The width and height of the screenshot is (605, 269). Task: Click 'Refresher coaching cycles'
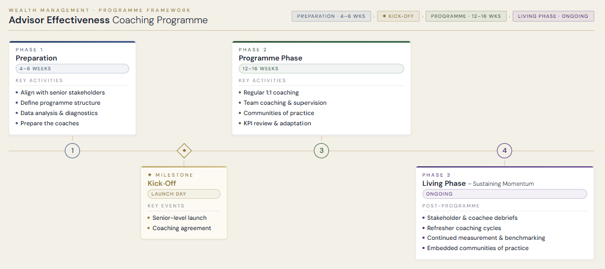(464, 228)
